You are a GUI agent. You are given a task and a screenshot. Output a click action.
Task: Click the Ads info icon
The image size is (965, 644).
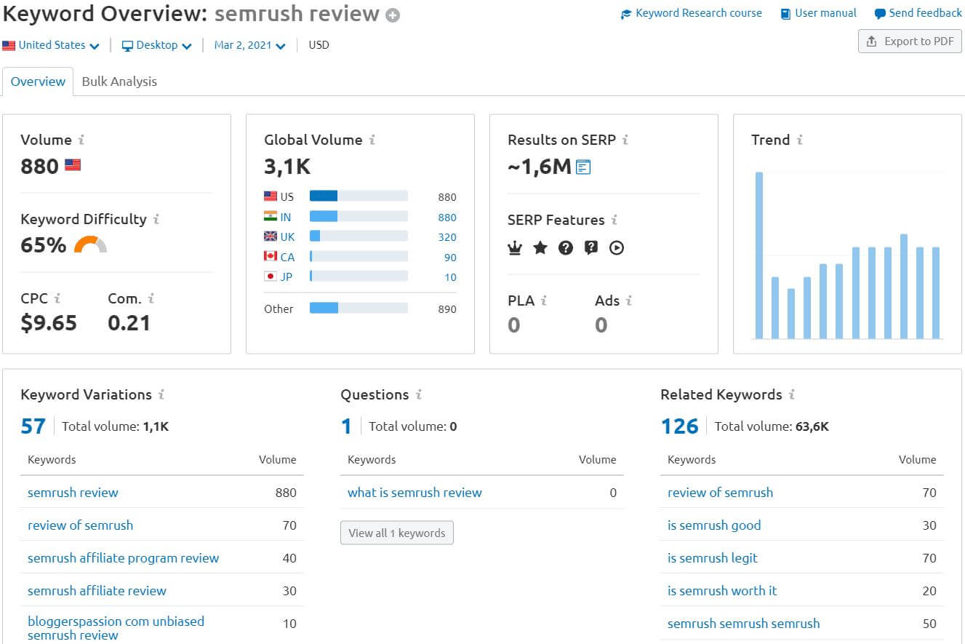(629, 301)
